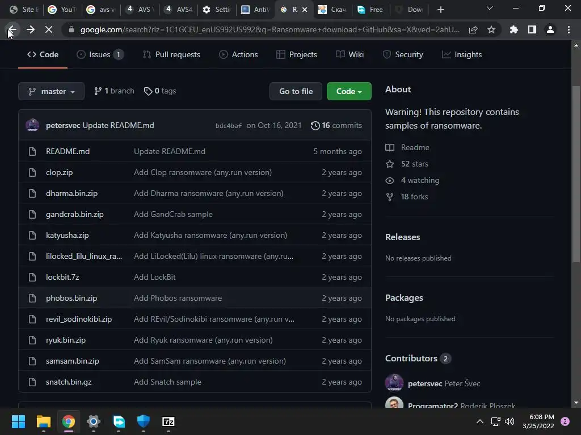Stop page loading with X button

[x=49, y=29]
